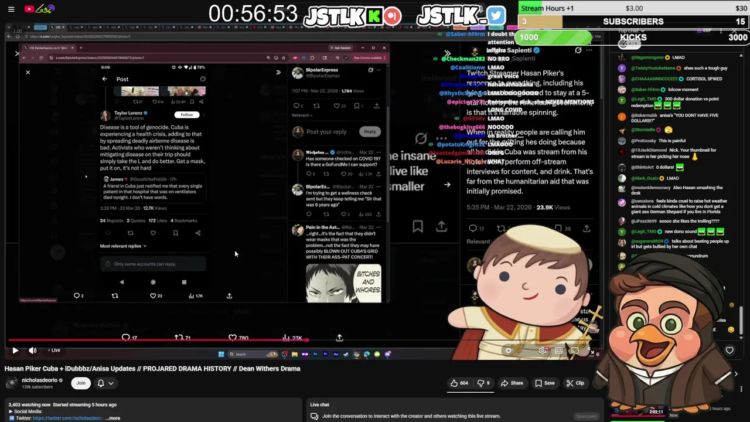
Task: Open the nicholasdeorio channel avatar
Action: point(11,383)
